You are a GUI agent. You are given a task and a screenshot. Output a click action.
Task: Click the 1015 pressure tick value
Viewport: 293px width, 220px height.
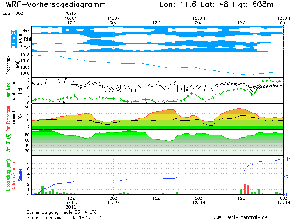click(x=25, y=55)
